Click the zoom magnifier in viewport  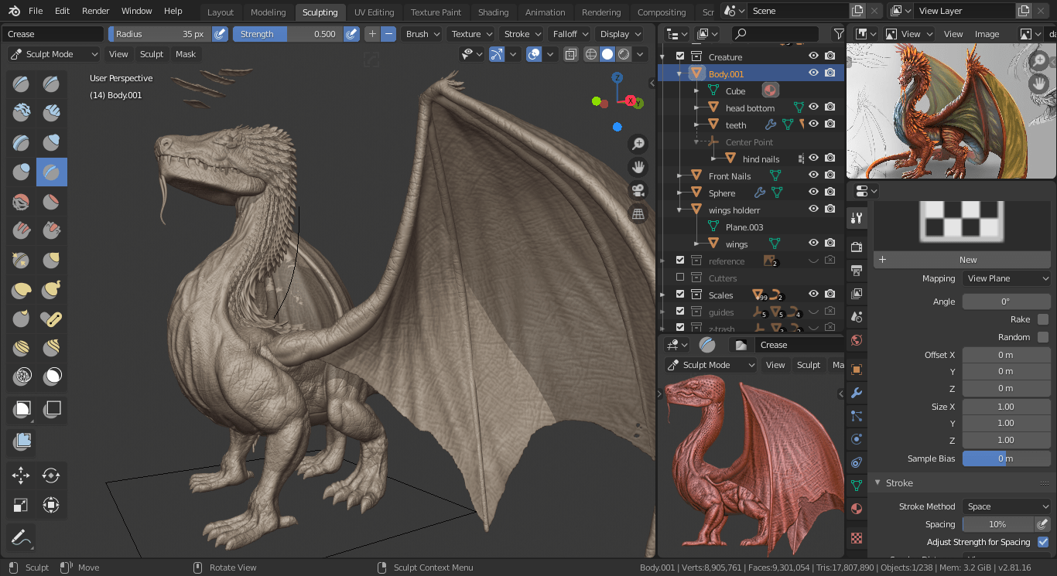pos(638,144)
